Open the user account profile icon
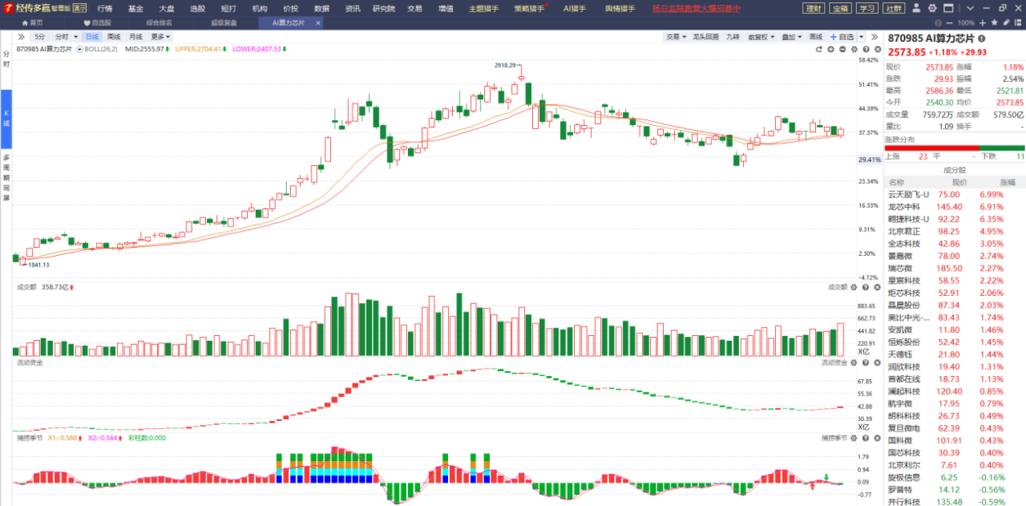The width and height of the screenshot is (1026, 506). pyautogui.click(x=916, y=8)
